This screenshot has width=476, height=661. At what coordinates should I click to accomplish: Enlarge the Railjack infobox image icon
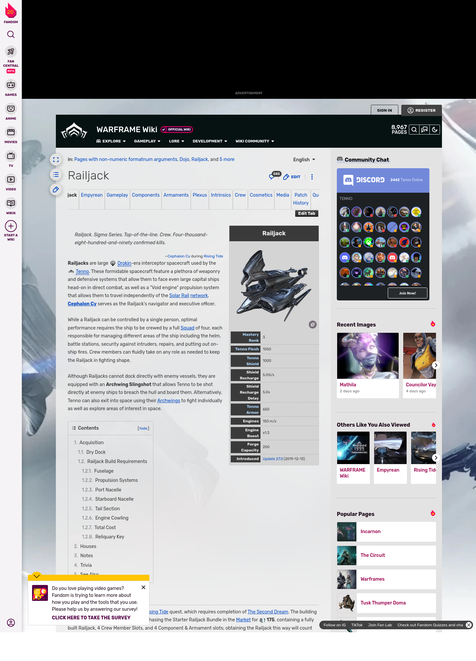pos(313,325)
